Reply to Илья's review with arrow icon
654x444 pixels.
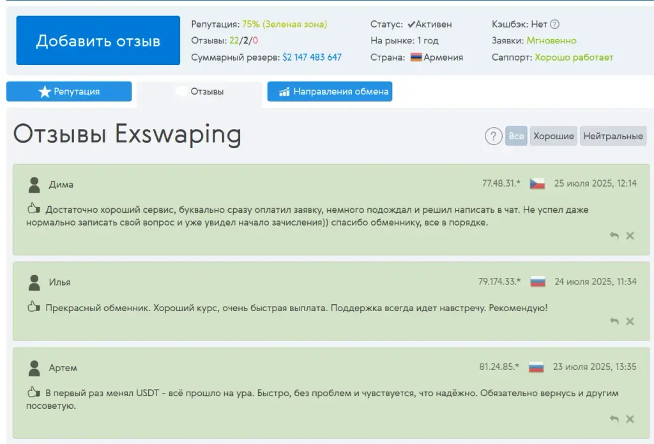point(614,321)
